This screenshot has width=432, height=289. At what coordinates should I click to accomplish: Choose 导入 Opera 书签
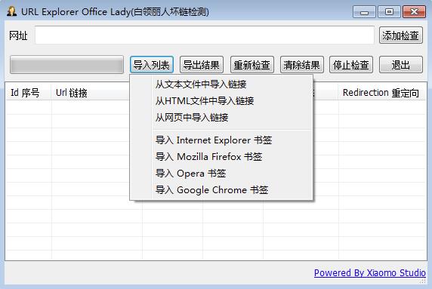pos(221,173)
